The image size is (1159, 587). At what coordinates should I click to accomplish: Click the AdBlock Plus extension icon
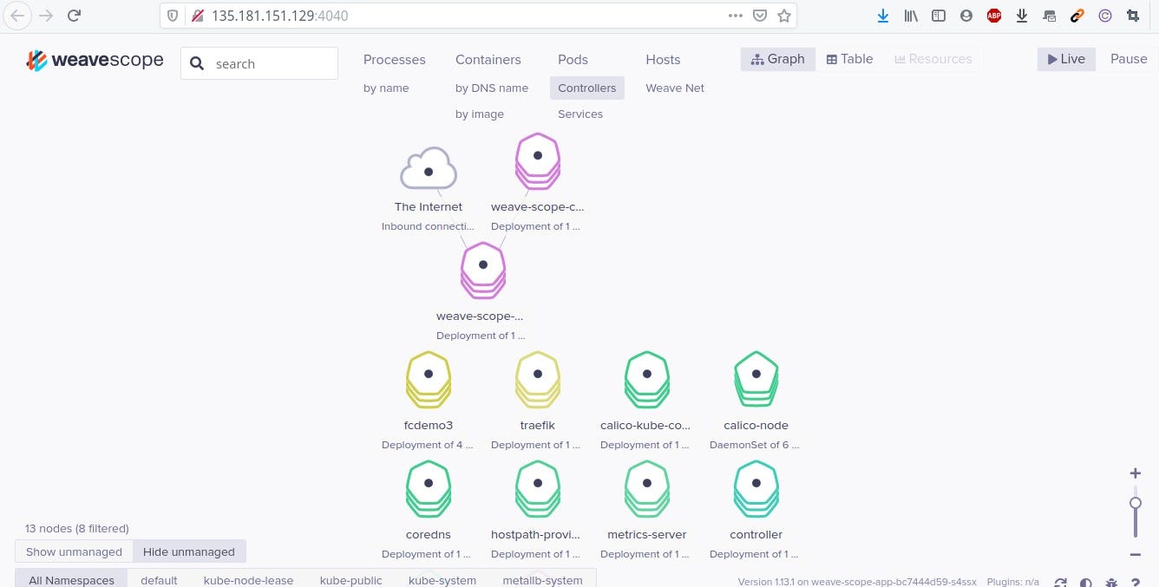tap(994, 15)
